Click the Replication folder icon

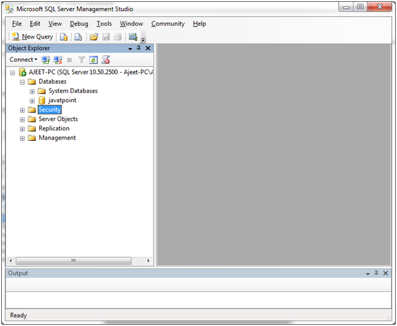coord(32,128)
